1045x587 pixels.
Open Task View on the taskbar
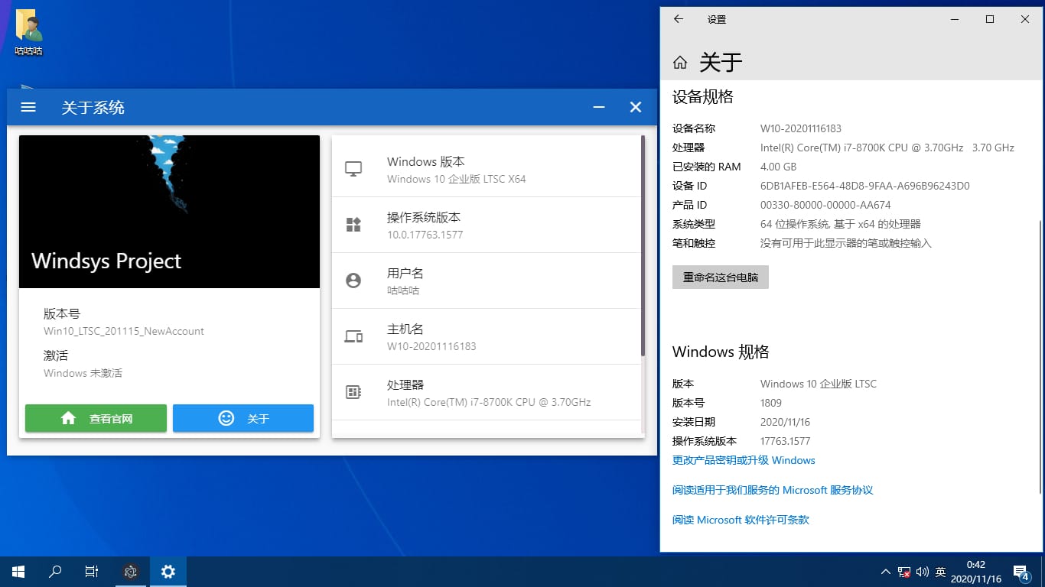coord(92,571)
